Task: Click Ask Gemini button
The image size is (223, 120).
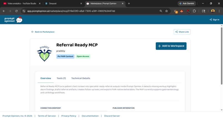Action: click(x=187, y=4)
